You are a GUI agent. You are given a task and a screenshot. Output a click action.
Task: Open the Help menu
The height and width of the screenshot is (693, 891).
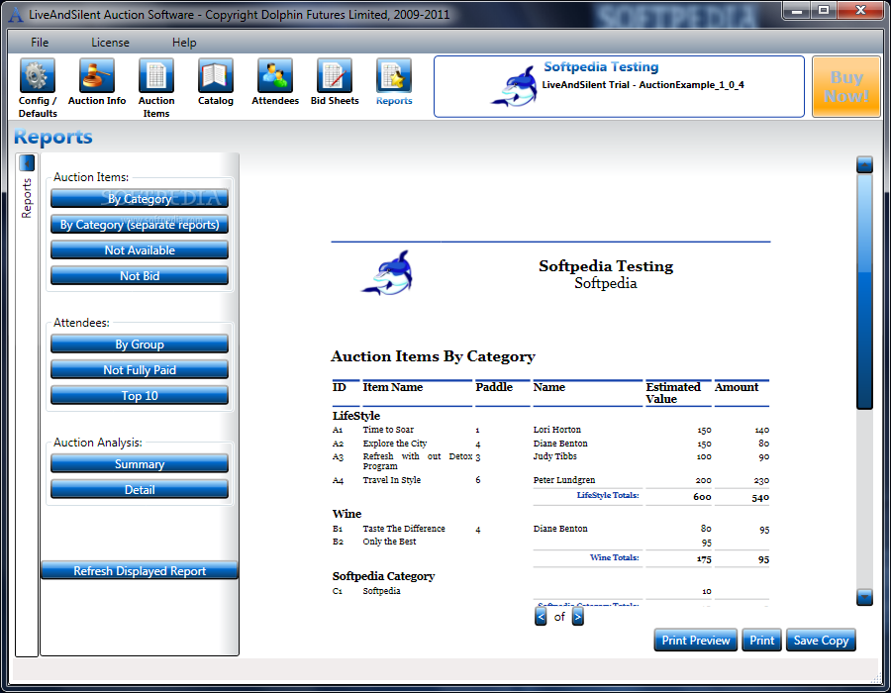coord(184,43)
